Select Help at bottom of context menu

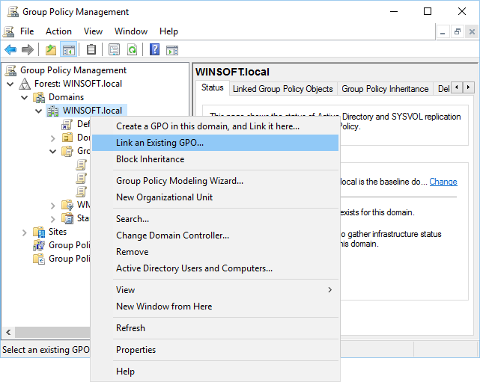215,372
